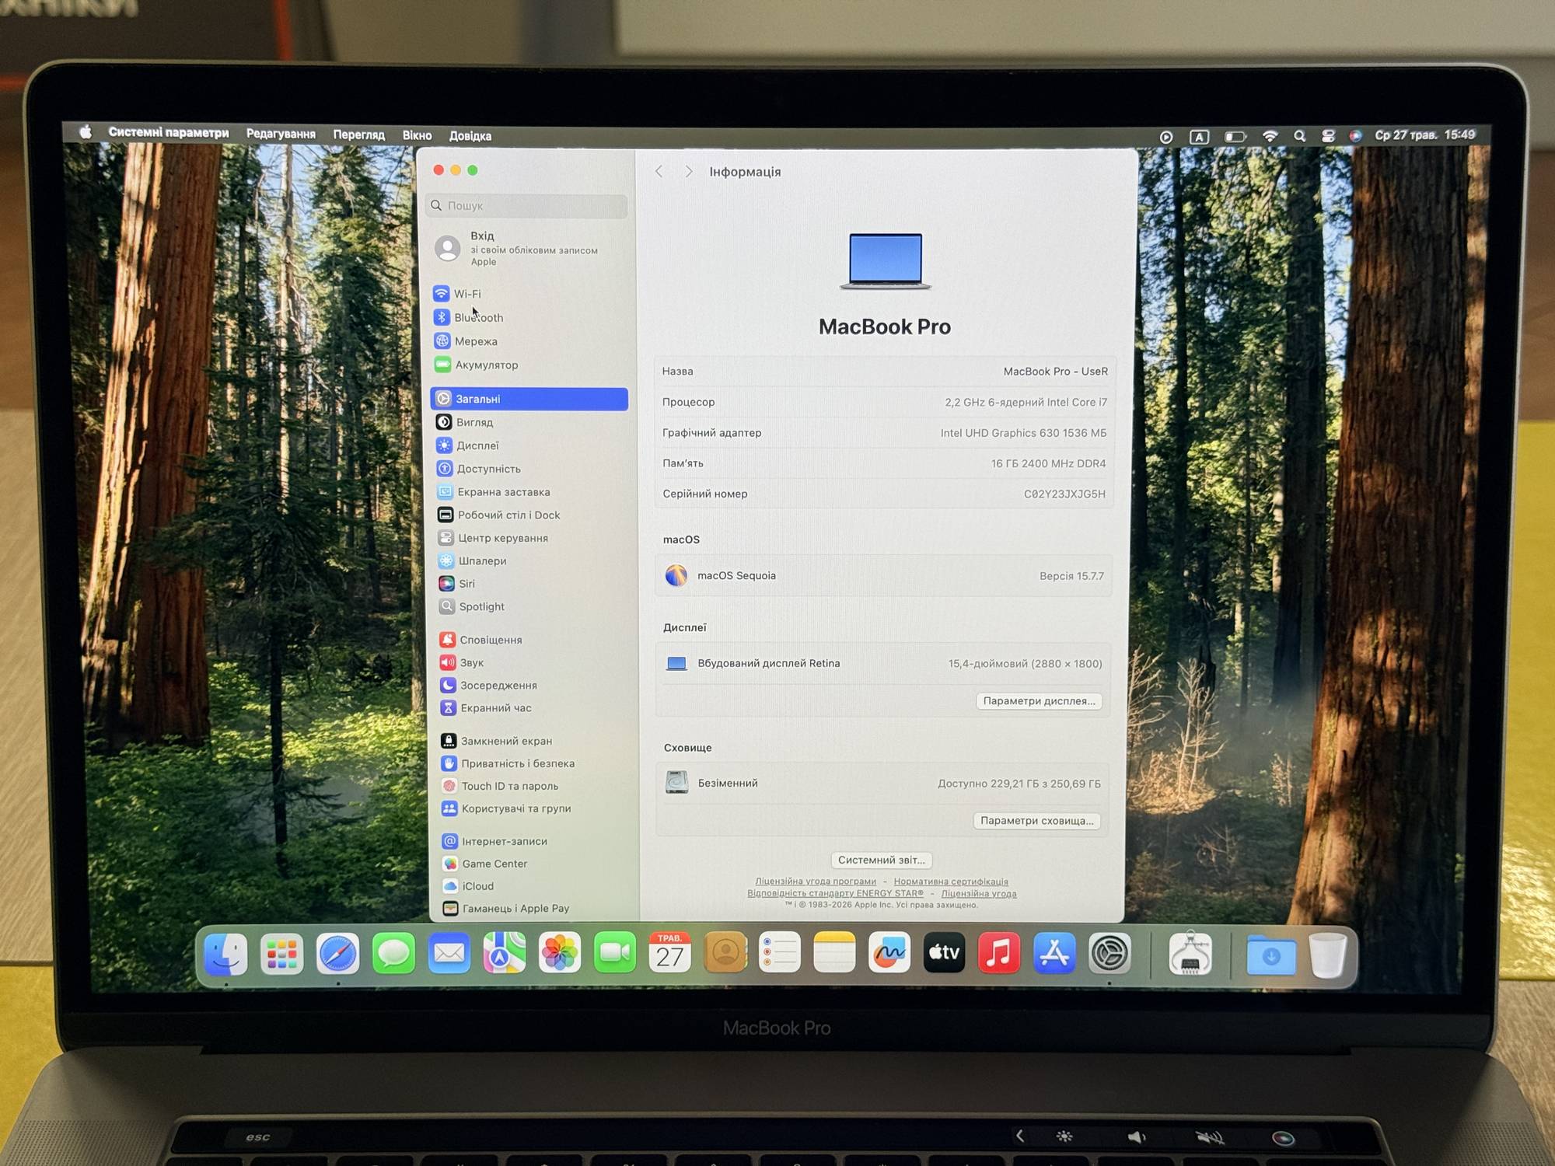Viewport: 1555px width, 1166px height.
Task: Open Downloads folder in the Dock
Action: point(1271,955)
